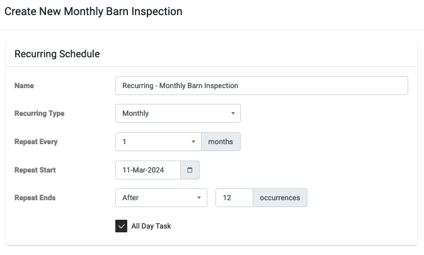Click the Recurring Schedule panel heading
Screen dimensions: 424x255
pos(57,54)
